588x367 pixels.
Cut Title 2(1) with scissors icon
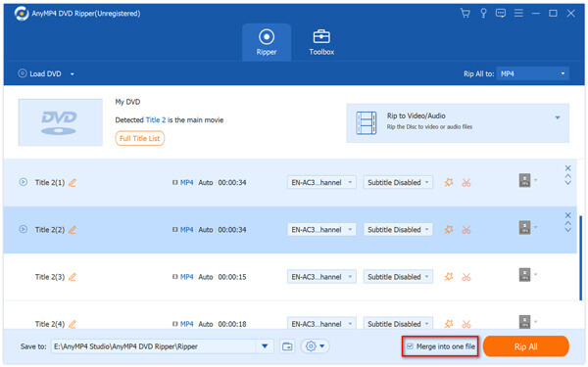pyautogui.click(x=466, y=182)
